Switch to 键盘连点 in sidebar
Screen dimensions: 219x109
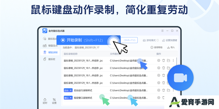pos(50,46)
